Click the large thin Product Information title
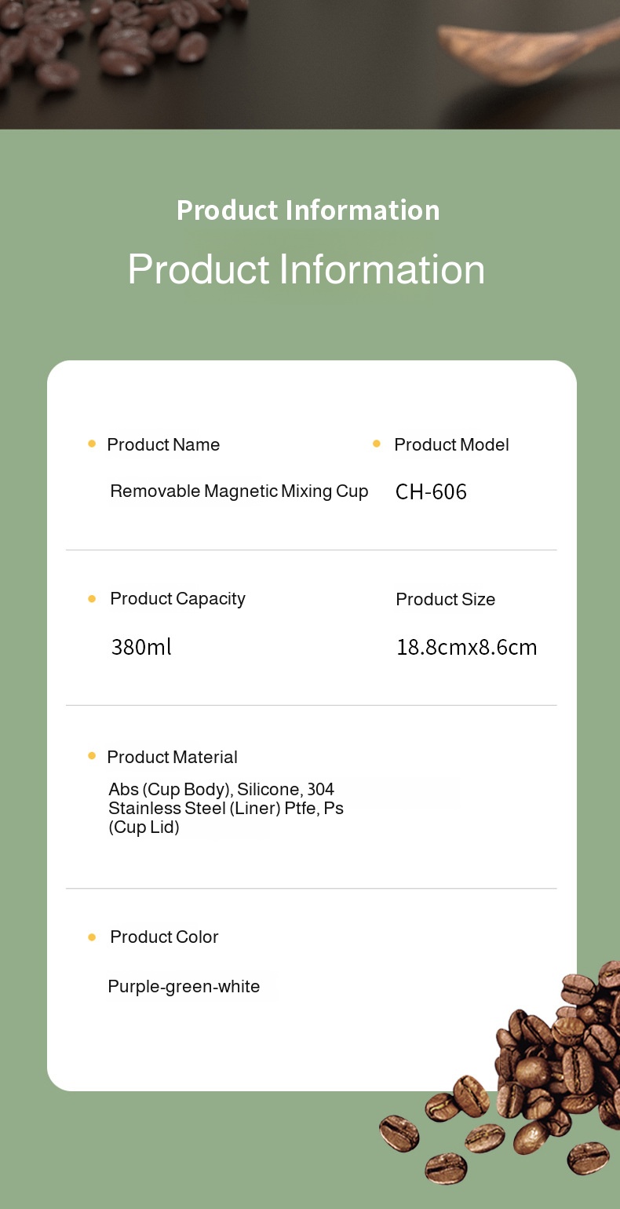 click(306, 269)
